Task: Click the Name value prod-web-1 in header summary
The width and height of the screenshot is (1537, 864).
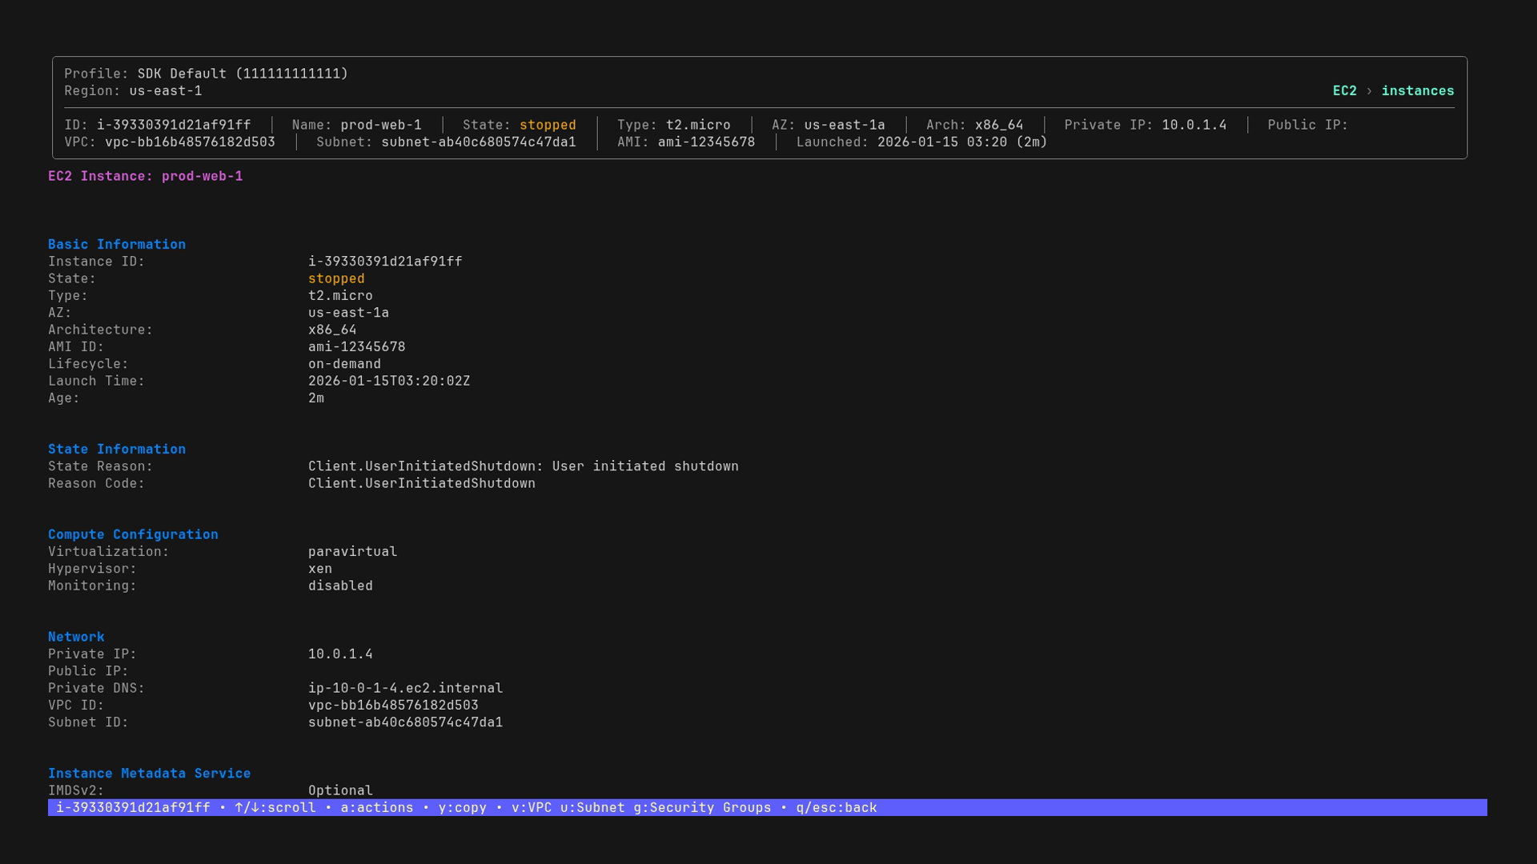Action: coord(381,126)
